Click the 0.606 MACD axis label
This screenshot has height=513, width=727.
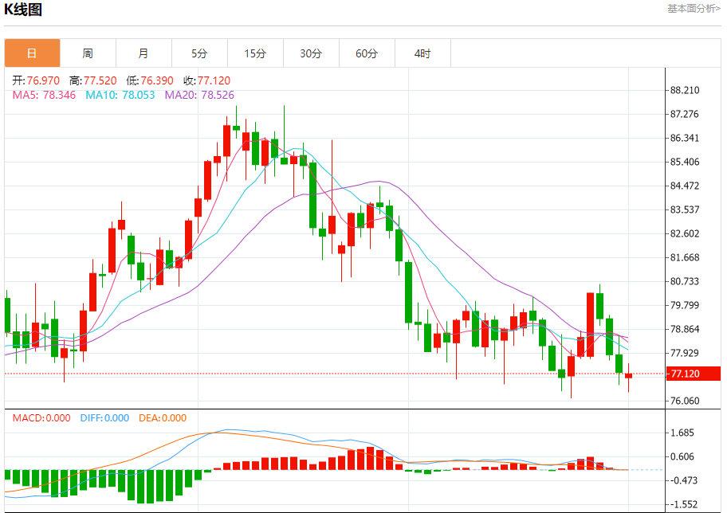tap(682, 457)
